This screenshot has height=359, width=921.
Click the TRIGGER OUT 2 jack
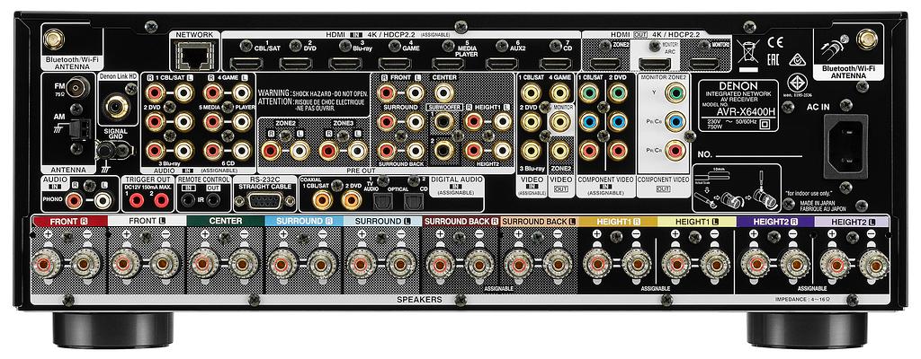pyautogui.click(x=161, y=201)
